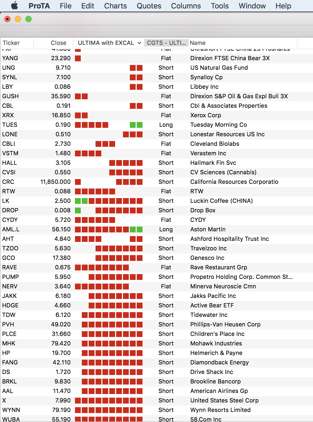Select American Airlines Gp
The image size is (313, 422).
[x=219, y=391]
